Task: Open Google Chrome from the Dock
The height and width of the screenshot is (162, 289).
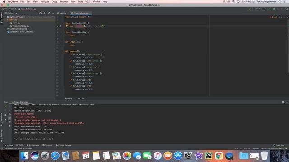Action: [x=219, y=156]
